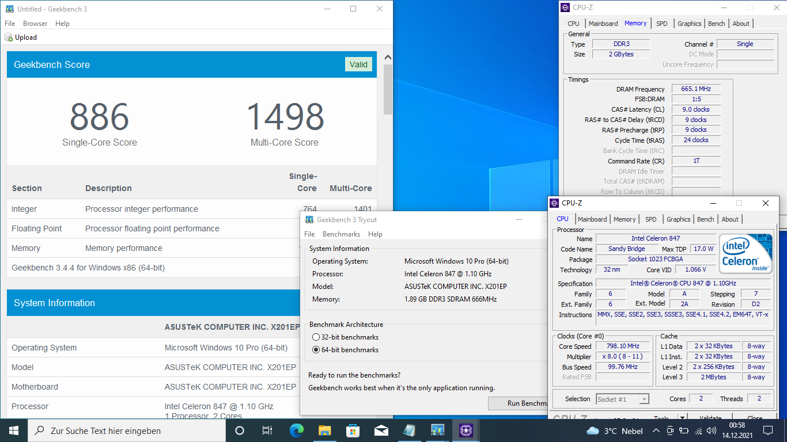Click the battery tray icon
Viewport: 787px width, 442px height.
click(684, 430)
